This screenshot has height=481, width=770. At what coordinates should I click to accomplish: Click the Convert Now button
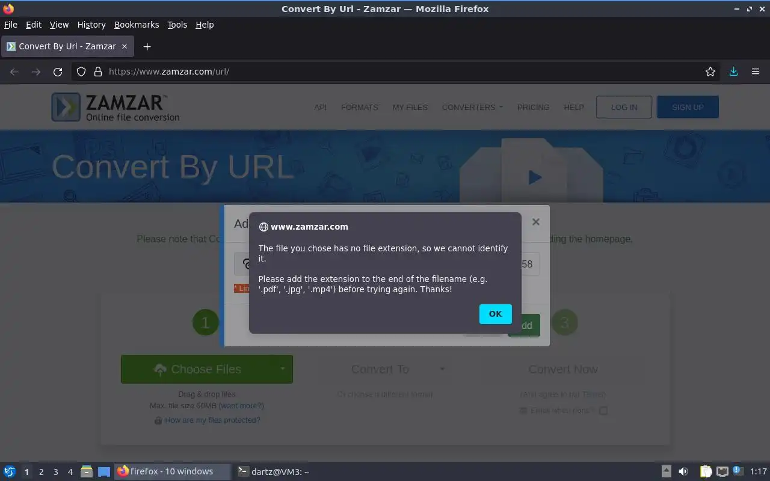click(x=563, y=369)
